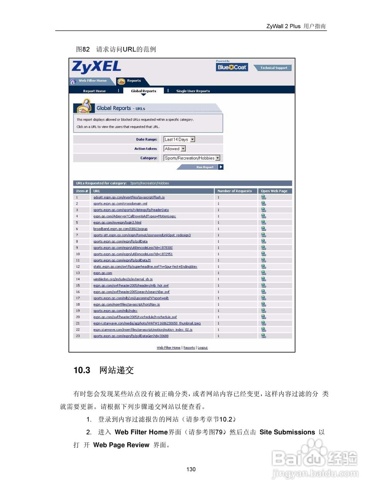382x495 pixels.
Task: Click the home icon on Web Filter Home tab
Action: coord(73,81)
